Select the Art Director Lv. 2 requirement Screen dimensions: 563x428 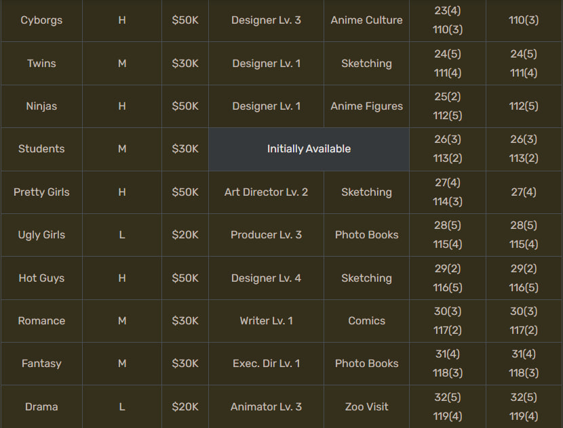[x=266, y=192]
